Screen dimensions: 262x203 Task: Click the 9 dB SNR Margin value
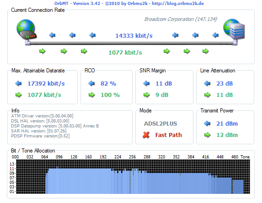pos(162,95)
